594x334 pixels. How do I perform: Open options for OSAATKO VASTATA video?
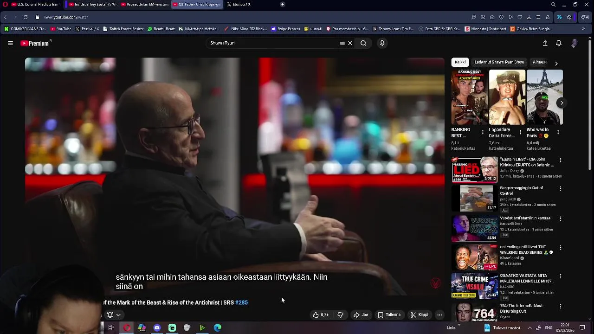point(561,276)
